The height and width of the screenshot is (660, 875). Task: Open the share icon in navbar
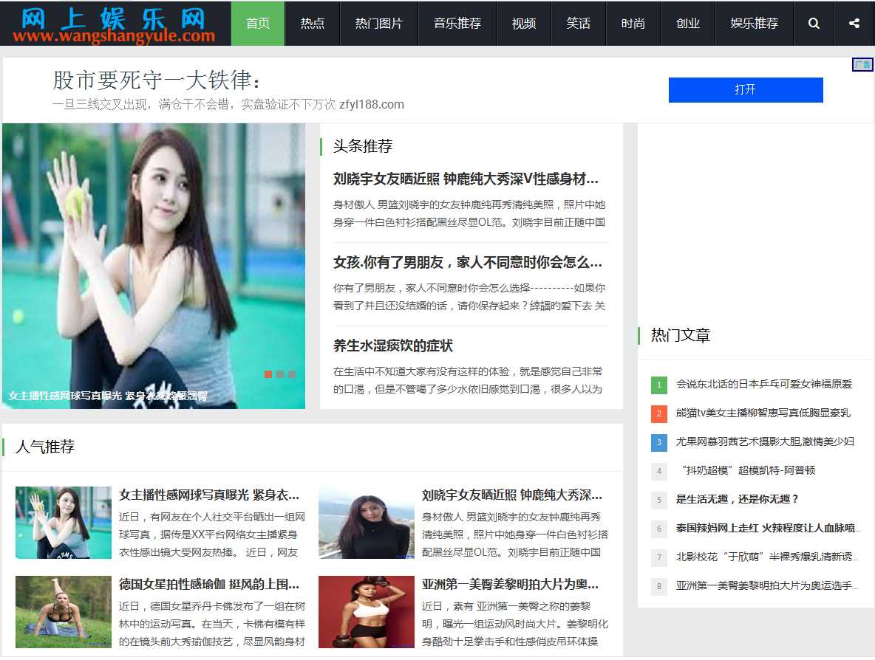click(854, 24)
